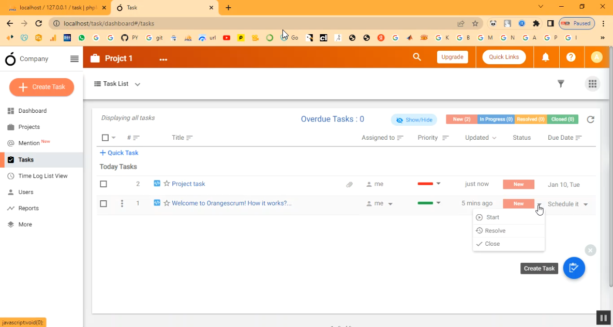The image size is (613, 327).
Task: Open priority dropdown for Project task
Action: (438, 184)
